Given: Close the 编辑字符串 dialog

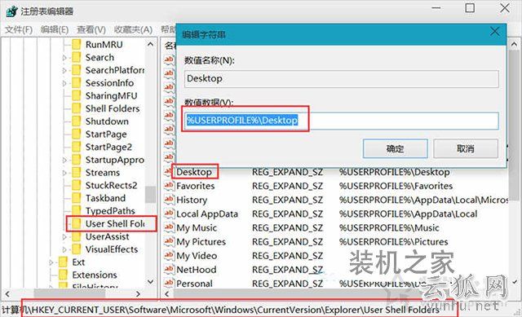Looking at the screenshot, I should [495, 32].
